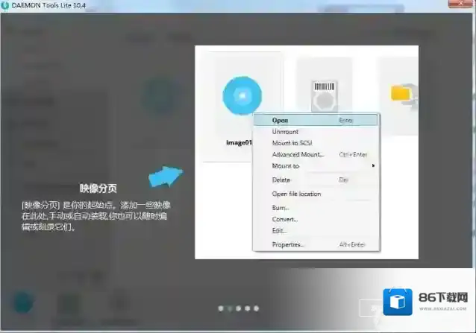Click 'Edit...' in the context menu
Viewport: 476px width, 333px height.
279,231
